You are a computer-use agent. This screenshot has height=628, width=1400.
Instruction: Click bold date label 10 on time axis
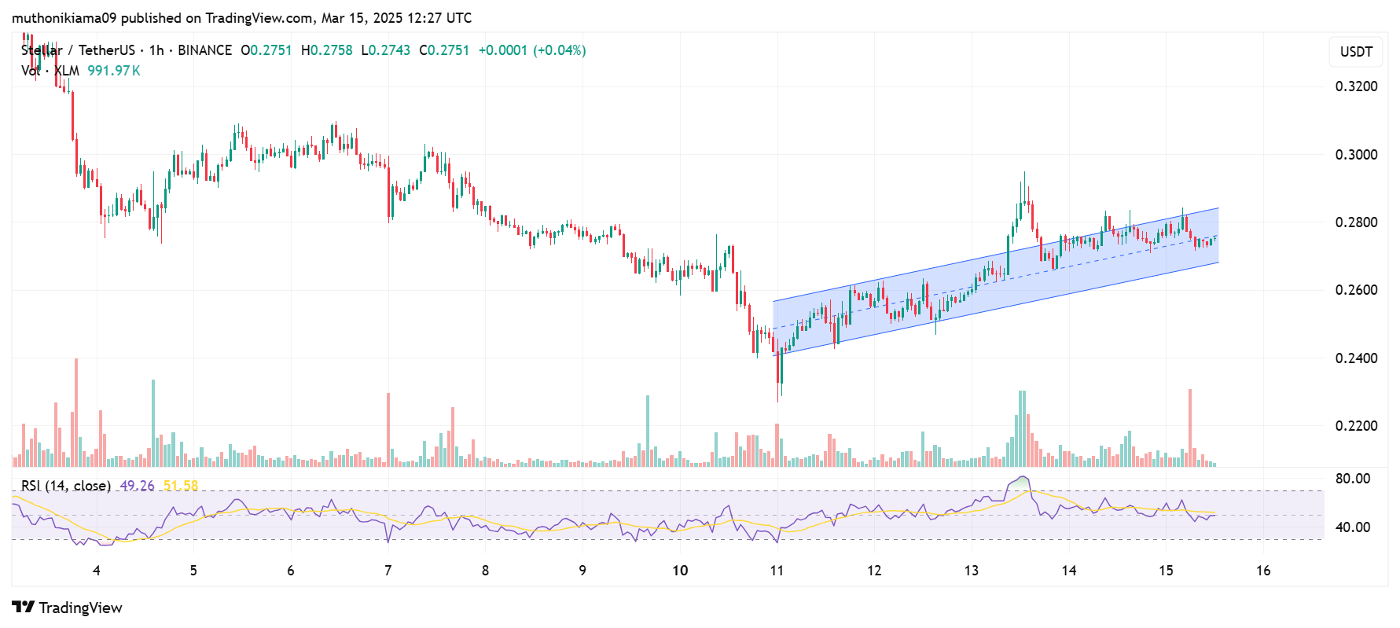(x=680, y=571)
